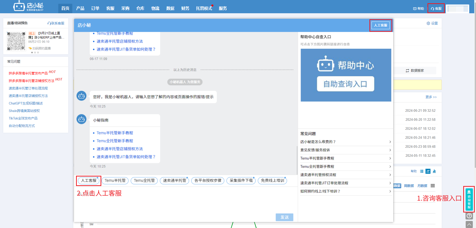The height and width of the screenshot is (228, 476).
Task: Open the 客服 headset entry in header
Action: tap(436, 8)
